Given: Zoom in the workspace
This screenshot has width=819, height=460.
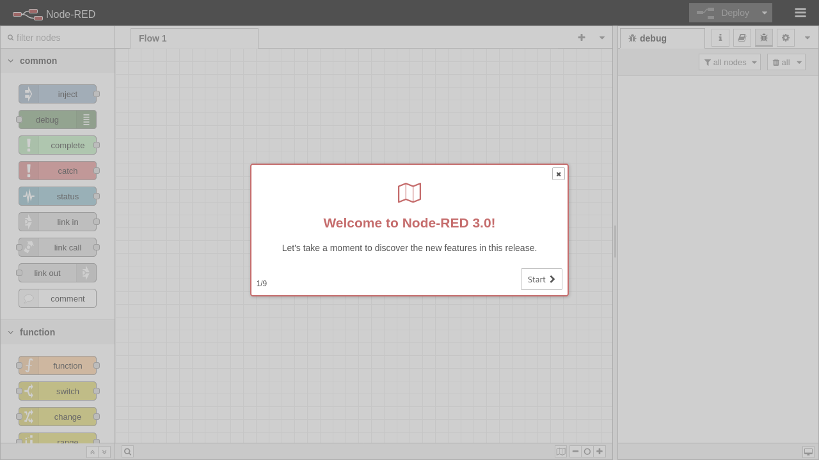Looking at the screenshot, I should pos(600,452).
